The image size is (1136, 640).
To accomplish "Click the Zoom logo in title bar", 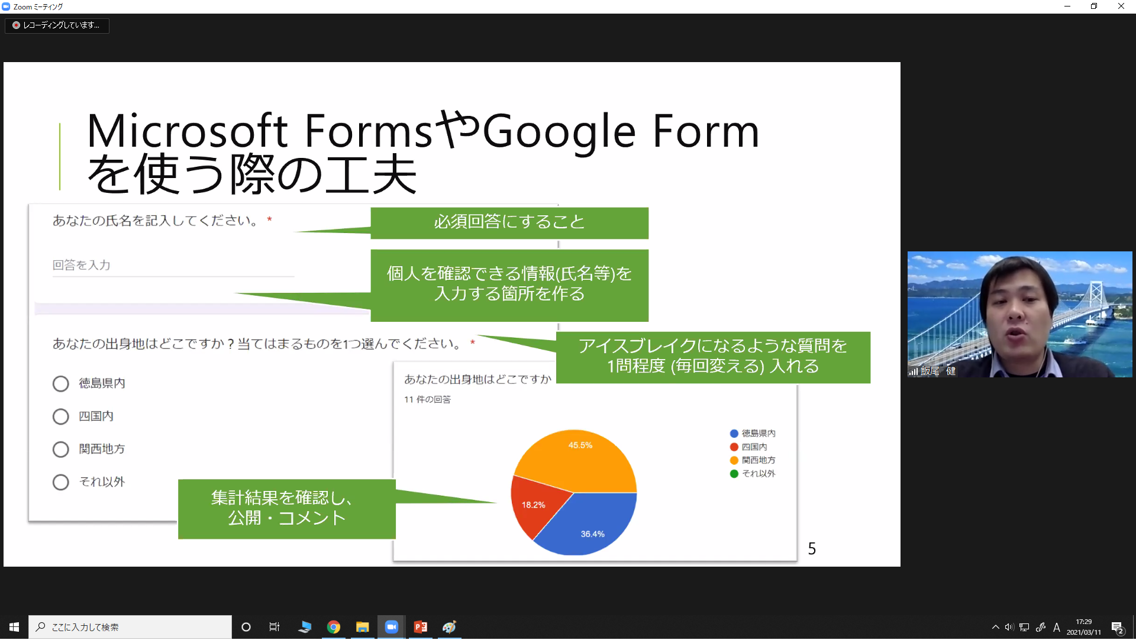I will pyautogui.click(x=6, y=7).
